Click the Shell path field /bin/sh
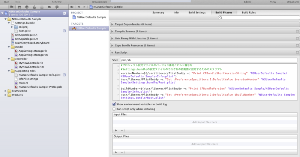The width and height of the screenshot is (300, 157). coord(208,60)
